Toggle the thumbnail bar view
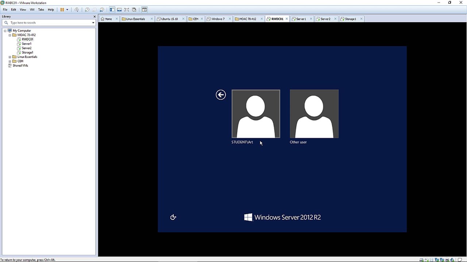This screenshot has width=467, height=262. pyautogui.click(x=119, y=9)
